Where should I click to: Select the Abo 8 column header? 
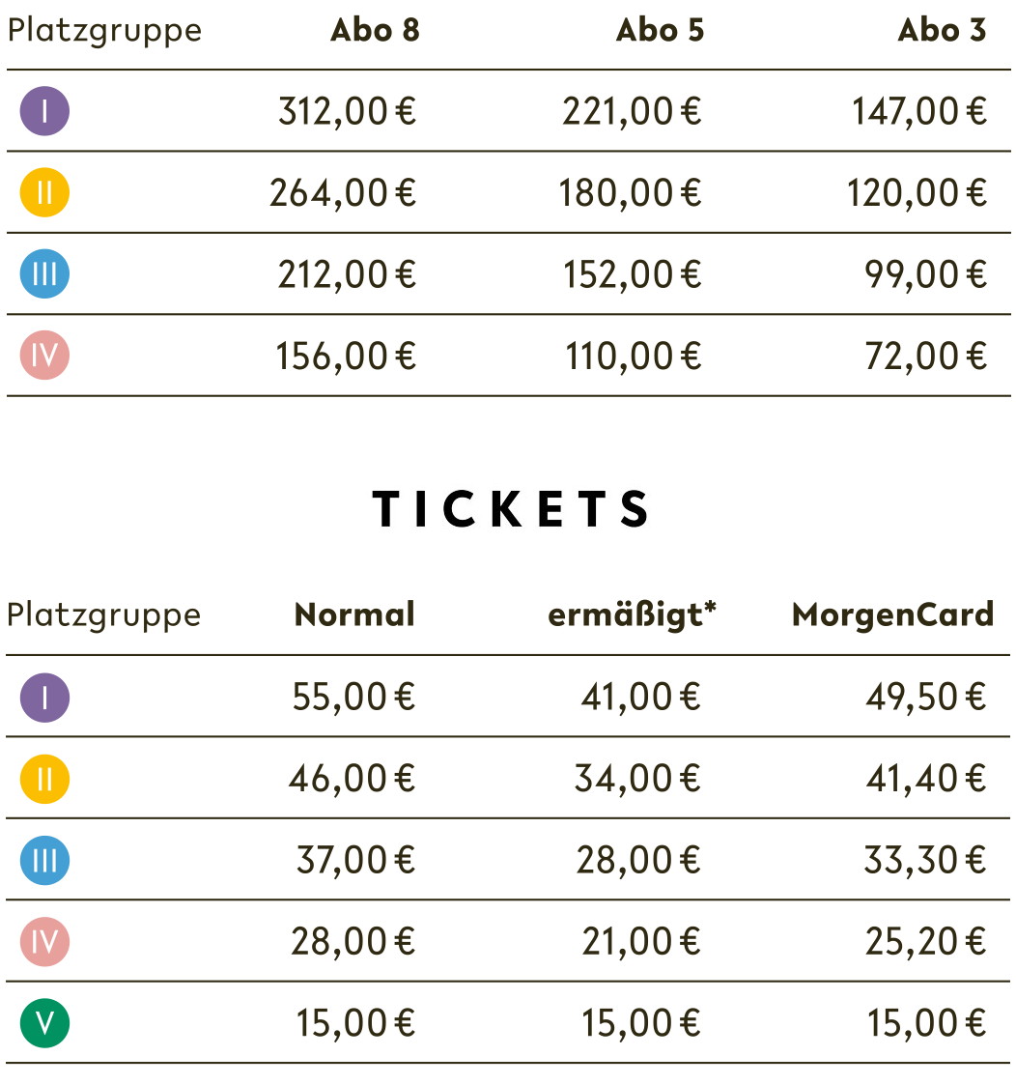375,31
